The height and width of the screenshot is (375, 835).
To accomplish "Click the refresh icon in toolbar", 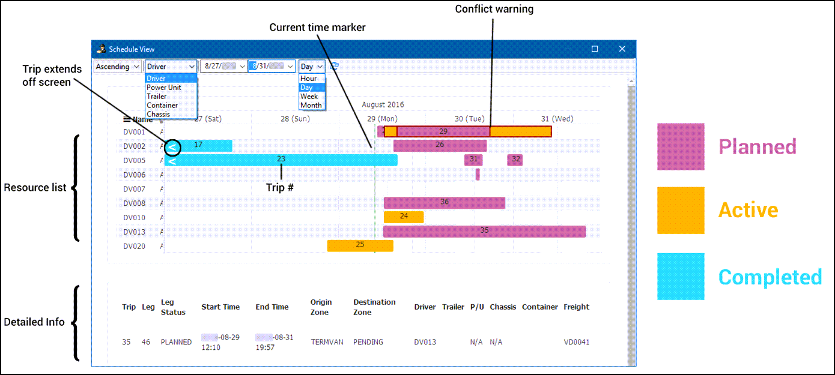I will (x=334, y=67).
